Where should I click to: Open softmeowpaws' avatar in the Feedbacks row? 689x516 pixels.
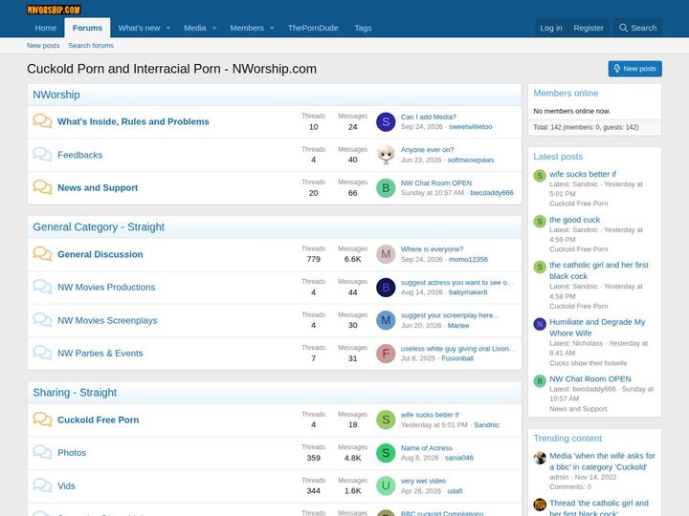pyautogui.click(x=386, y=155)
